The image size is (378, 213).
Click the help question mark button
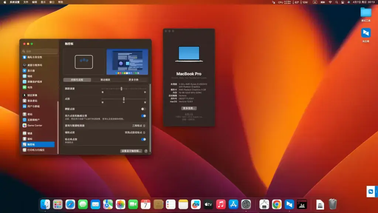146,151
